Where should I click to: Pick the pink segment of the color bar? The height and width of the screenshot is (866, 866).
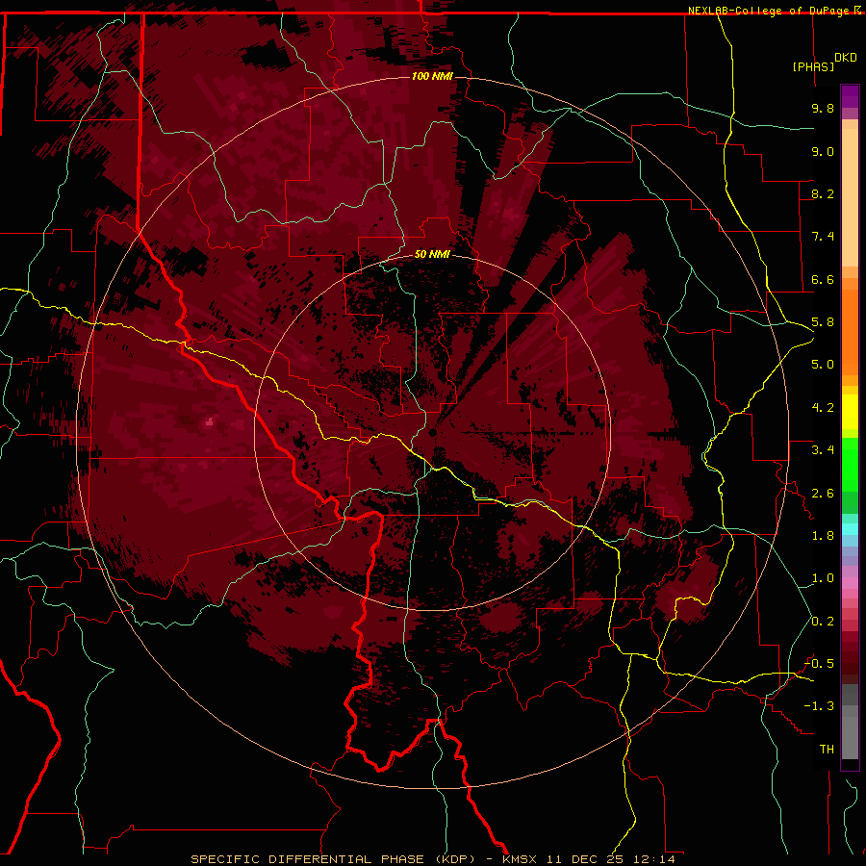tap(850, 583)
